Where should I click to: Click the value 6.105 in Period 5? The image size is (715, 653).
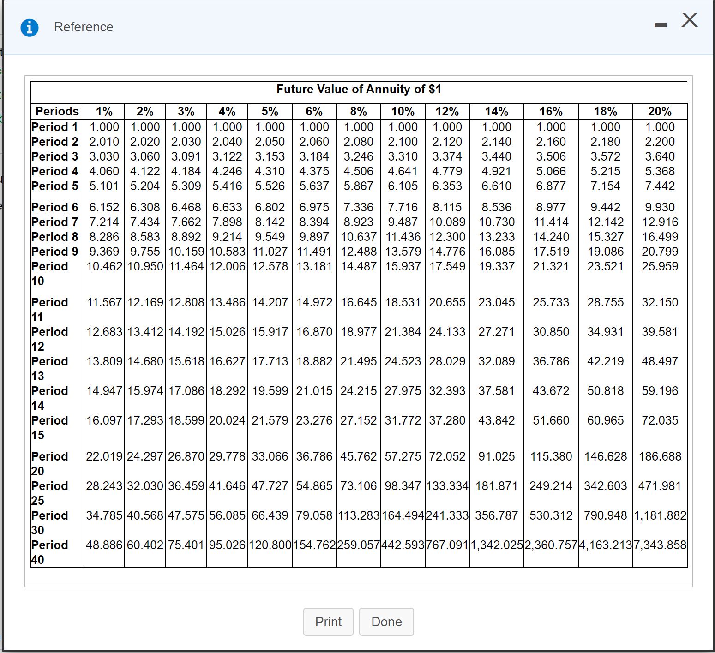click(x=403, y=186)
